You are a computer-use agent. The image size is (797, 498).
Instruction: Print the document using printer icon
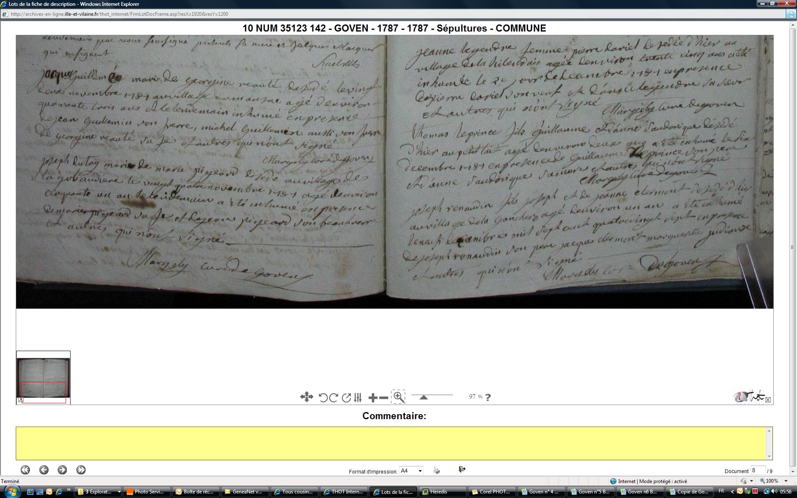[x=436, y=470]
